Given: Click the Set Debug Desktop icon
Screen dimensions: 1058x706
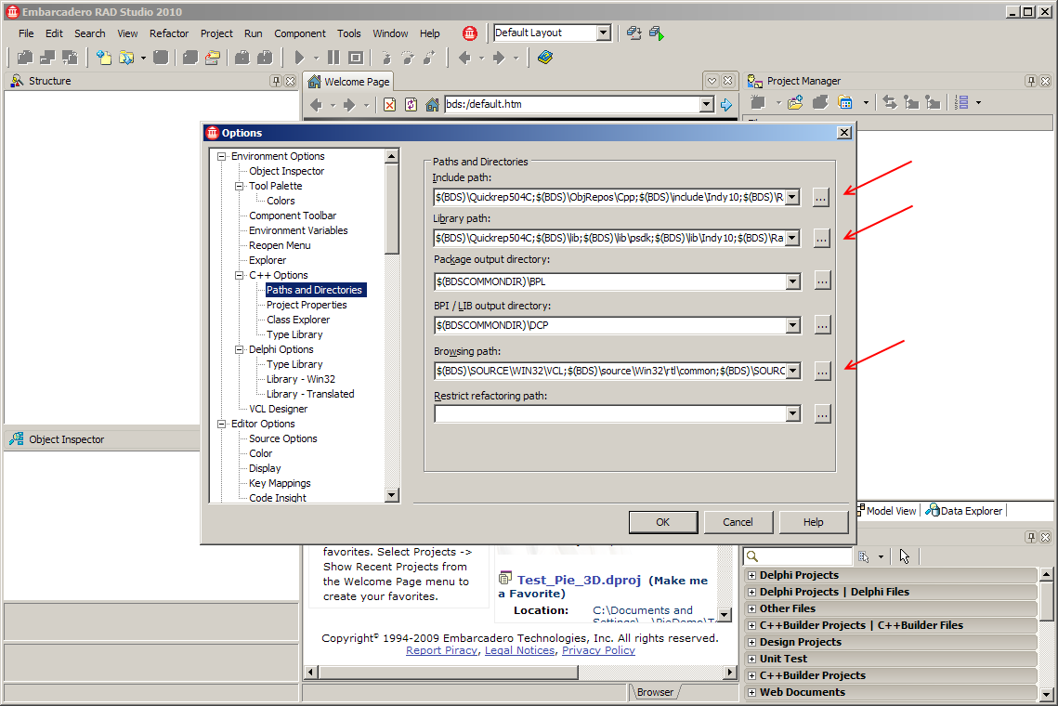Looking at the screenshot, I should [x=657, y=33].
